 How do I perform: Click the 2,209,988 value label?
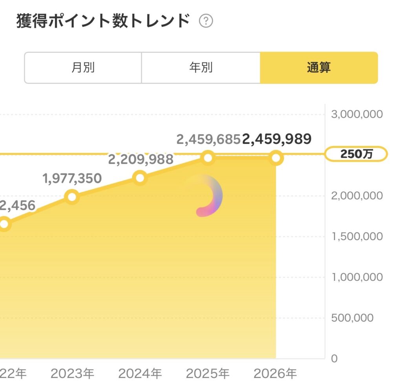(x=141, y=159)
